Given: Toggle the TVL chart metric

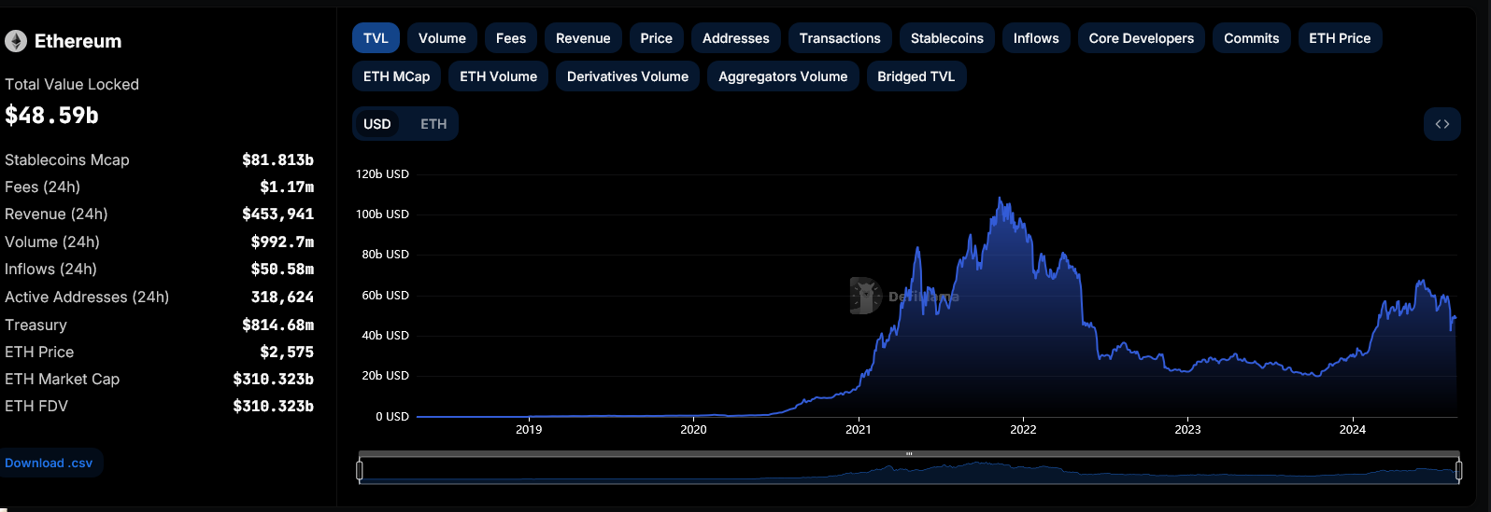Looking at the screenshot, I should [376, 38].
